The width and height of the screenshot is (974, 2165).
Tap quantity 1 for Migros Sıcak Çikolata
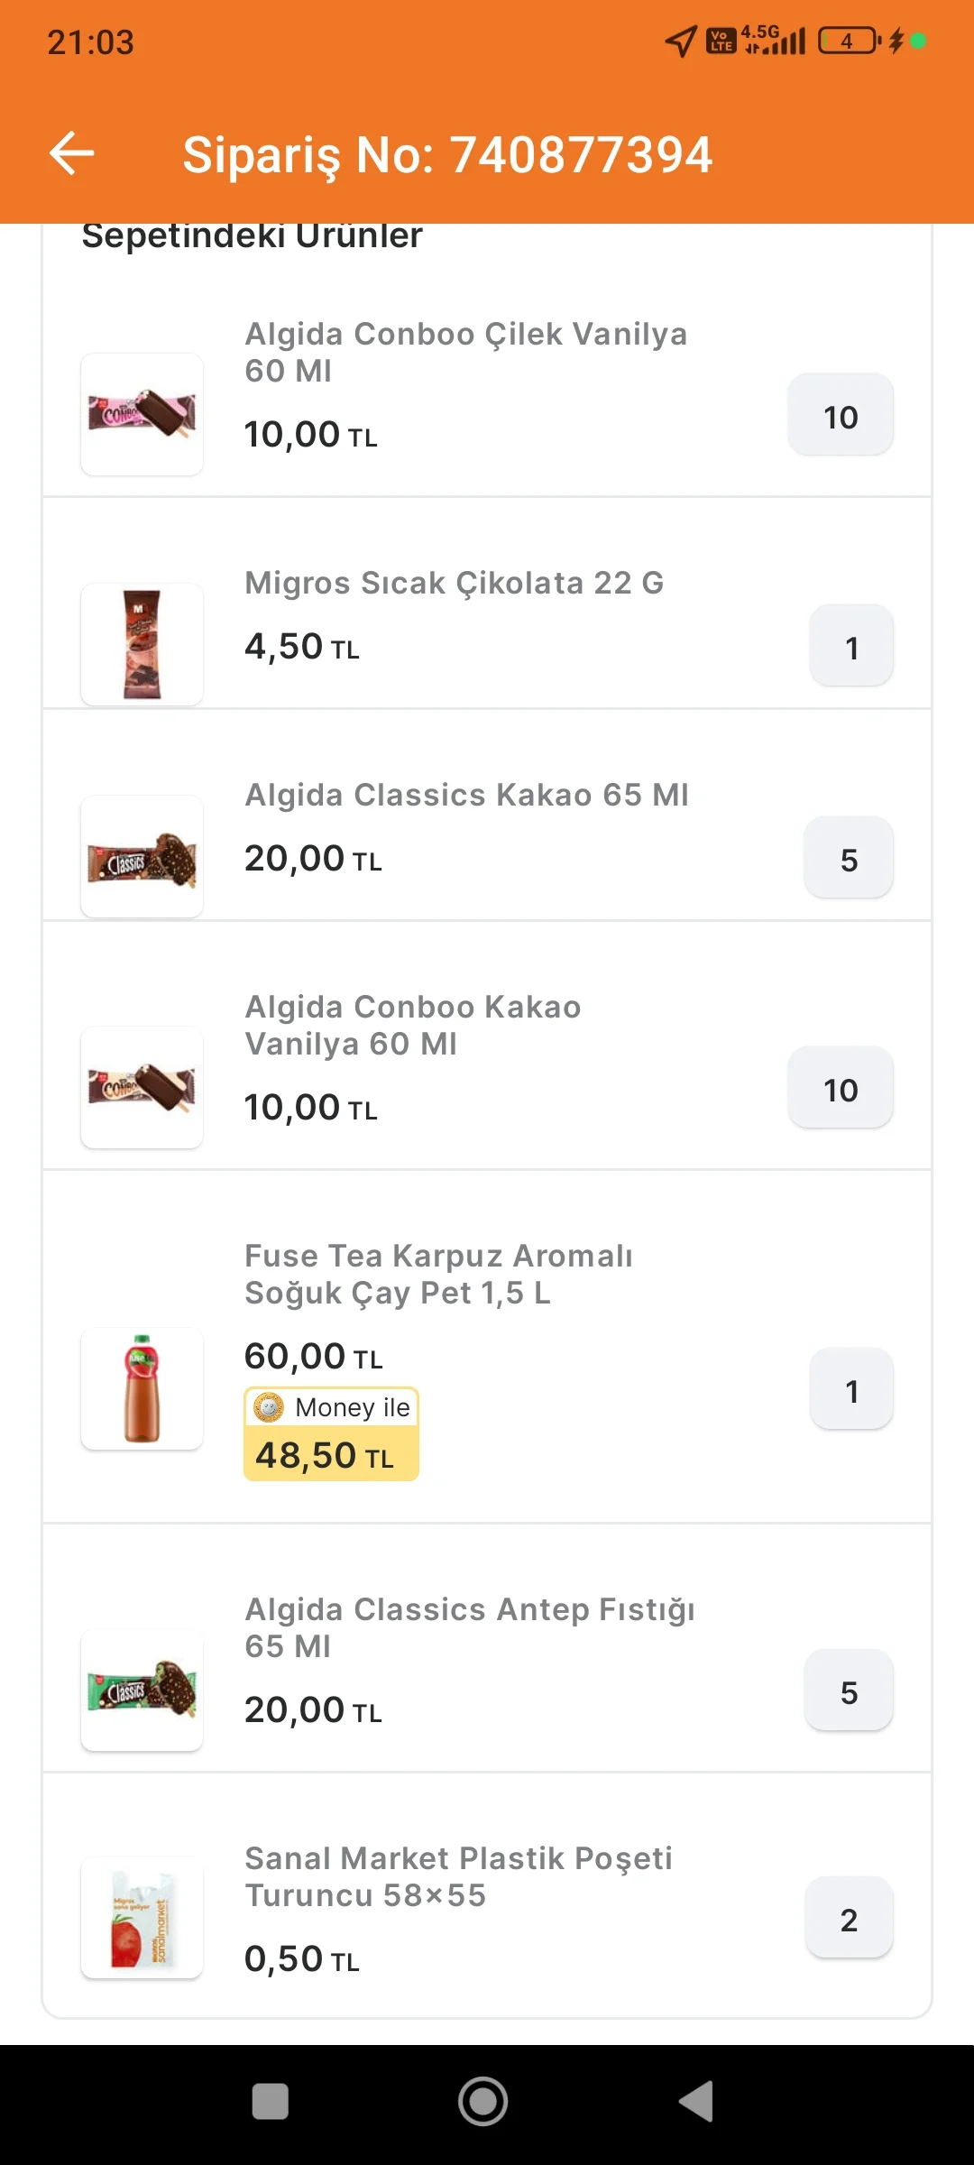(851, 646)
